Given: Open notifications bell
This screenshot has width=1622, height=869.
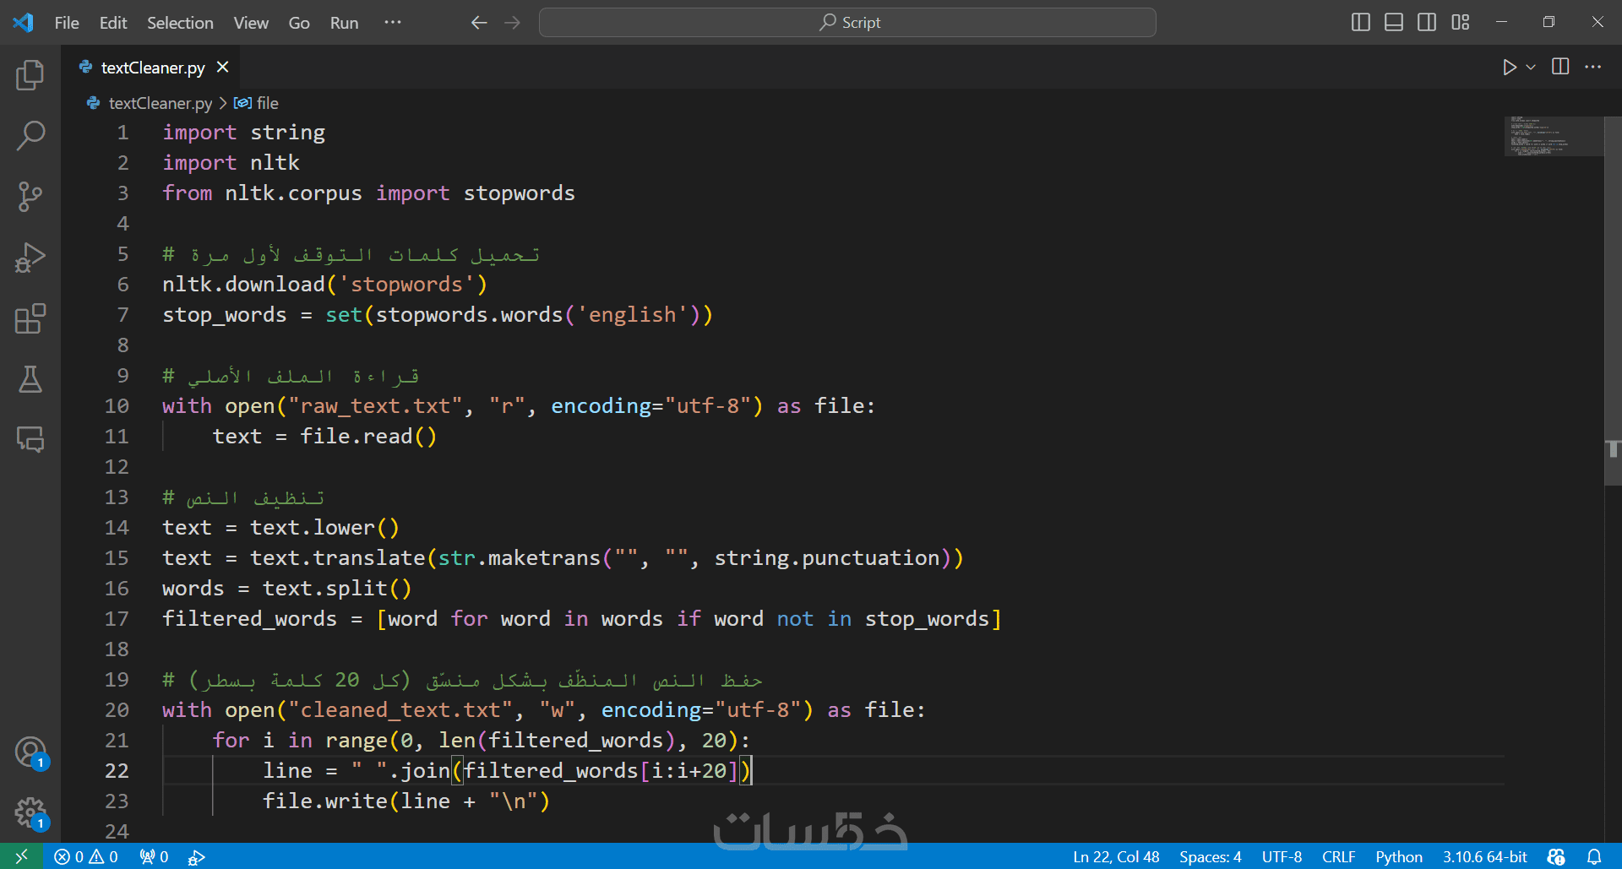Looking at the screenshot, I should (x=1594, y=856).
